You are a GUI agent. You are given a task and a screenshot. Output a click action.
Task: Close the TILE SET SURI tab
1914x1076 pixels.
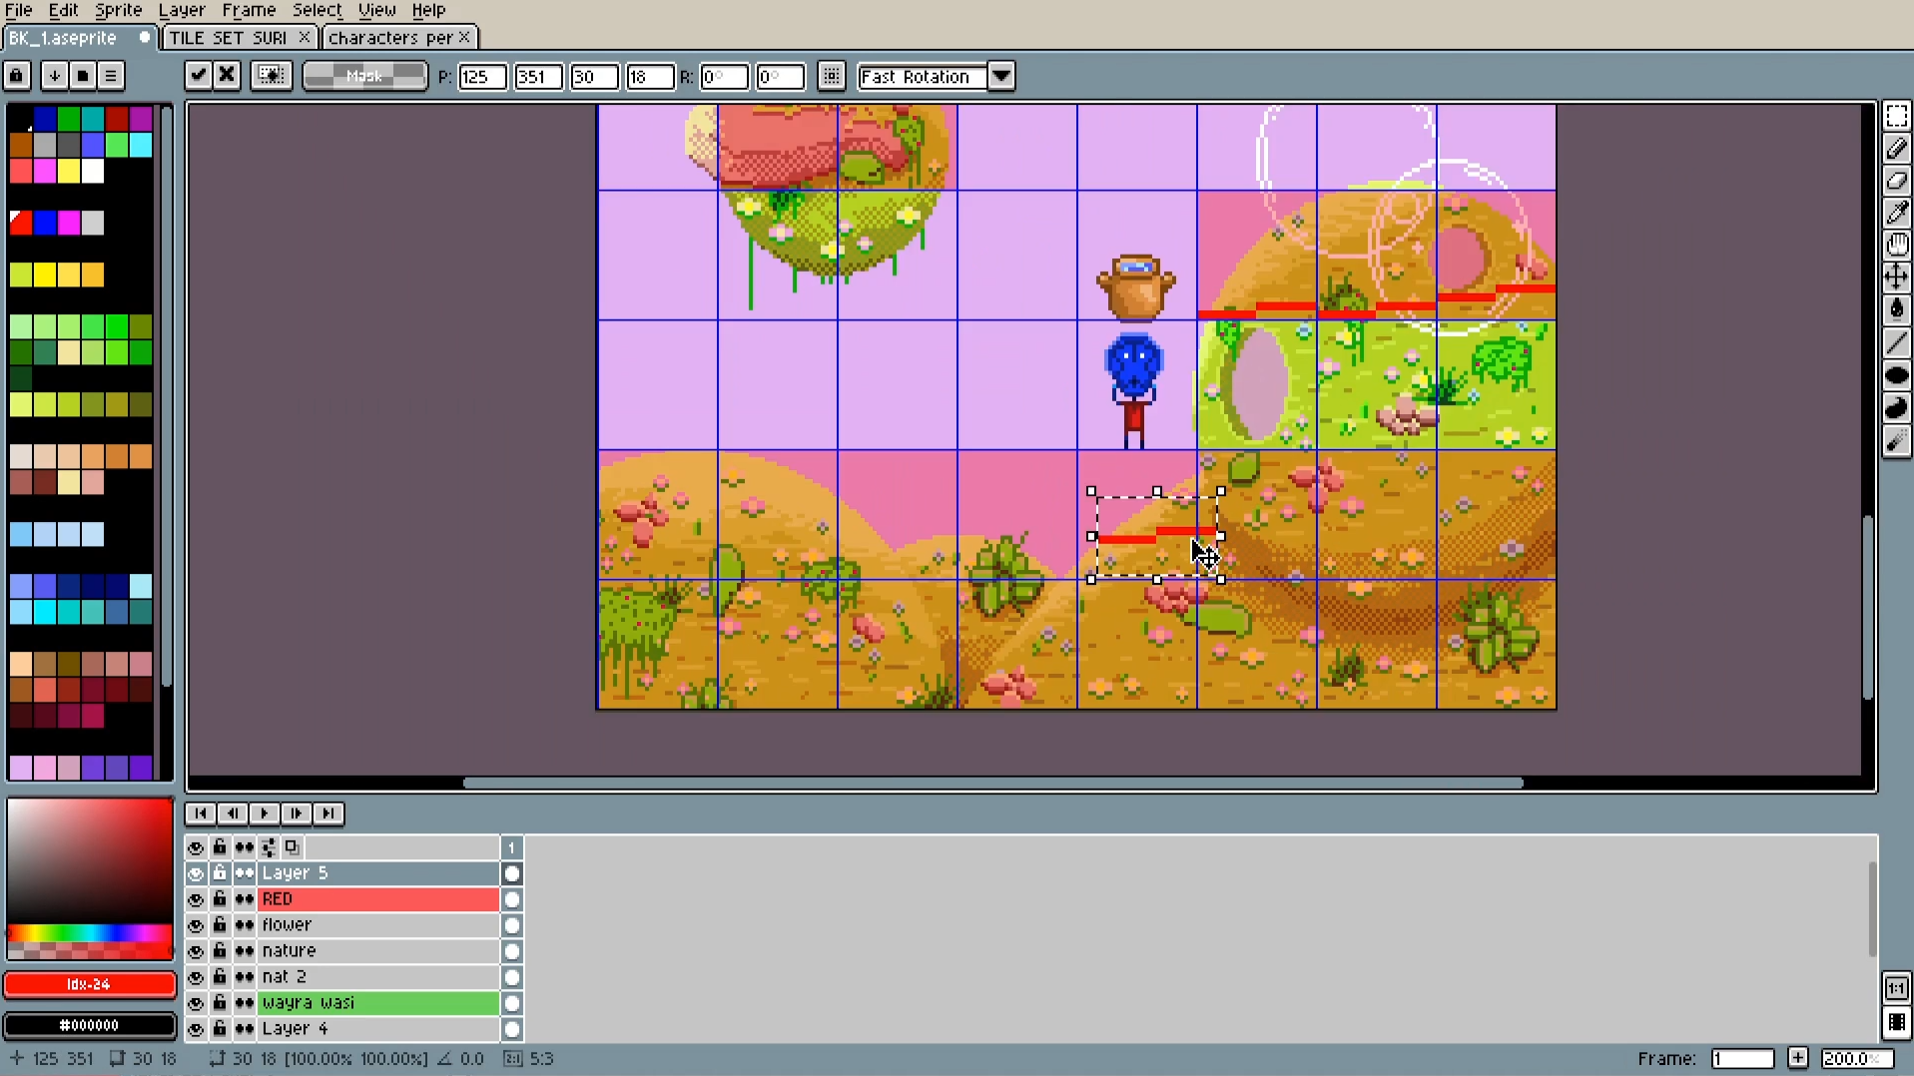click(x=305, y=37)
